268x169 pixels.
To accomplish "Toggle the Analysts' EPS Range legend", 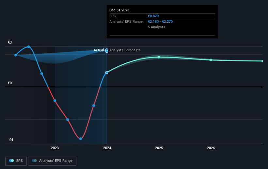I will click(52, 161).
